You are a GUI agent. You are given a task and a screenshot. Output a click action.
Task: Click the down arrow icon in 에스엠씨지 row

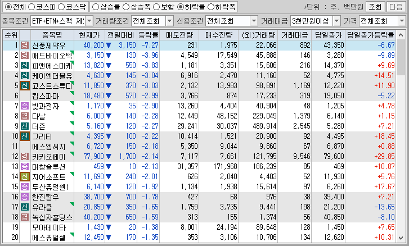[109, 147]
